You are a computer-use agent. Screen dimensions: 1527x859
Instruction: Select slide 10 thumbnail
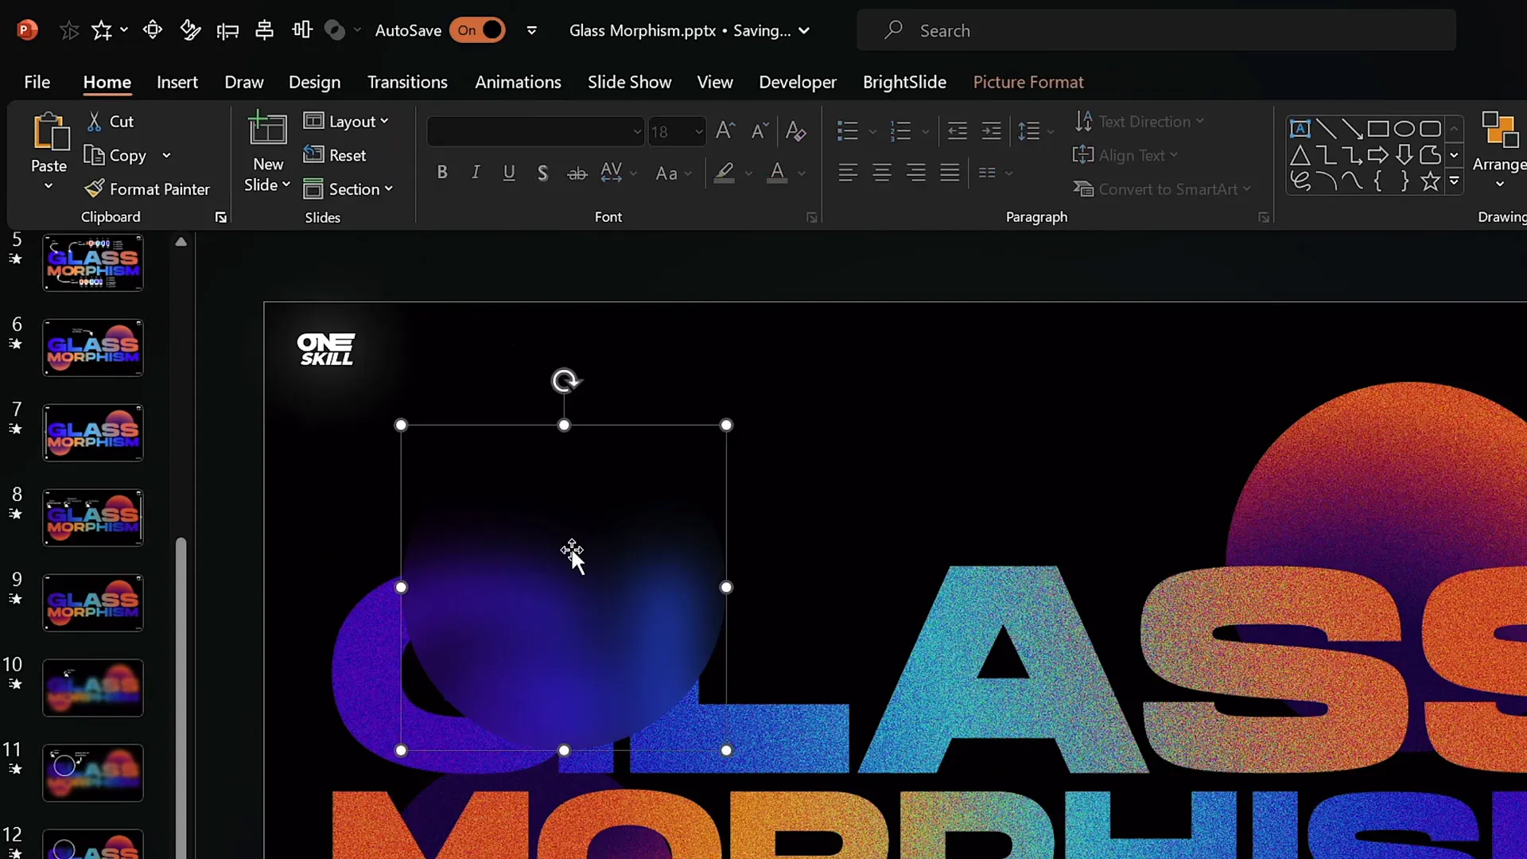click(x=93, y=688)
